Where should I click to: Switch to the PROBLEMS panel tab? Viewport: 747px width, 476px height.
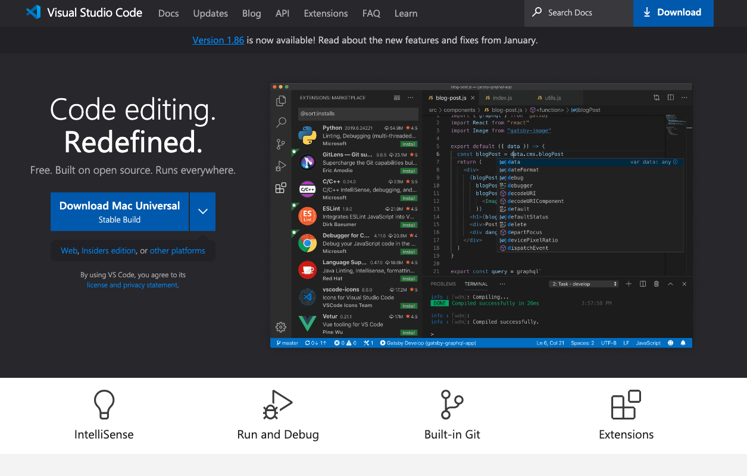point(443,284)
